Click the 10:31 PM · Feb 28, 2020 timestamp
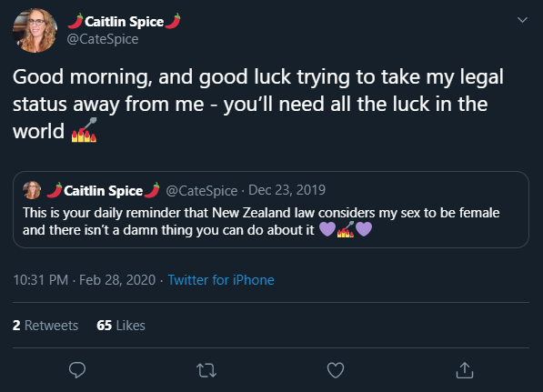 (x=85, y=280)
